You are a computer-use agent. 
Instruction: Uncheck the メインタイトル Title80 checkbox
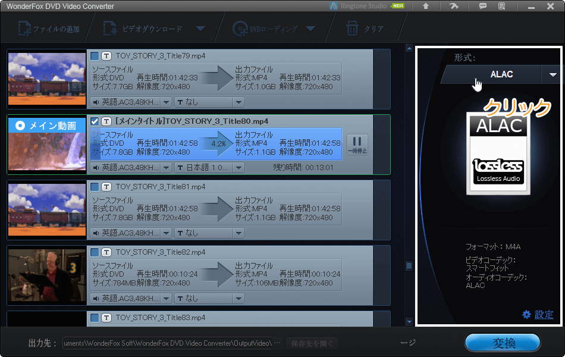(x=95, y=121)
